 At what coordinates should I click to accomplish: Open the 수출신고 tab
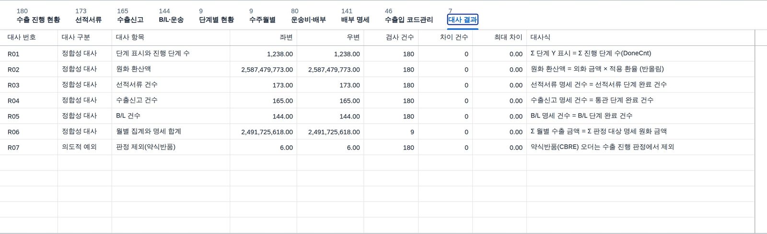pos(130,16)
